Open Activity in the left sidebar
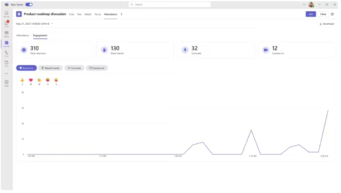 pos(7,14)
